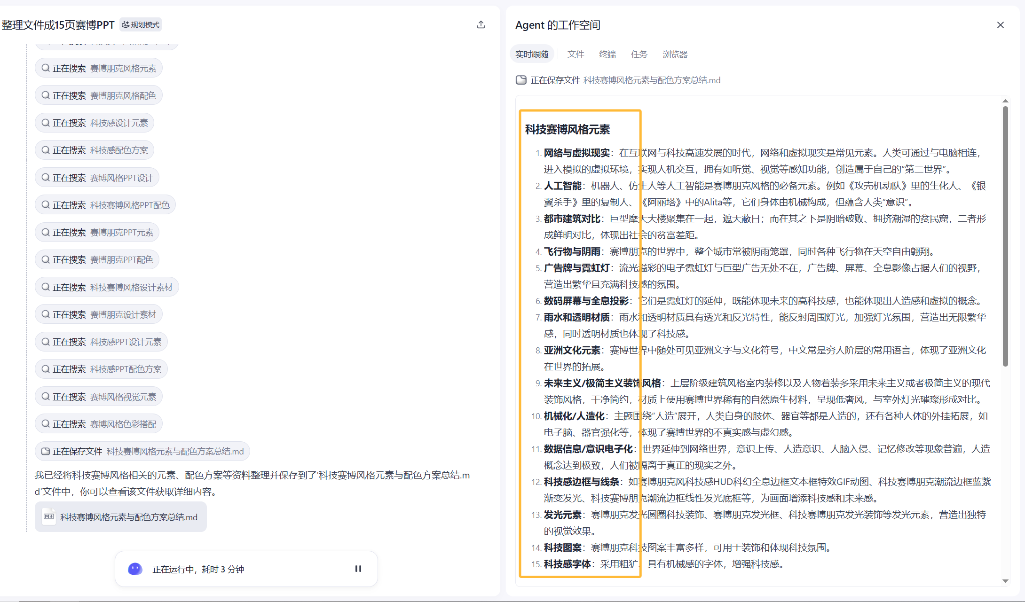Open the 浏览器 tab
This screenshot has height=602, width=1025.
(x=675, y=55)
